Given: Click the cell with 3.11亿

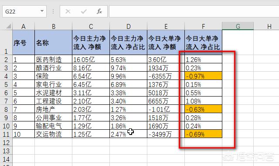Looking at the screenshot, I should [91, 93].
